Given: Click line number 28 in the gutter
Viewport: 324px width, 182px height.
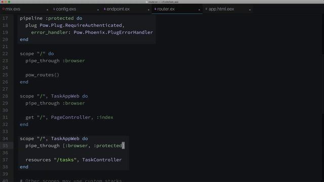Looking at the screenshot, I should pyautogui.click(x=5, y=96).
